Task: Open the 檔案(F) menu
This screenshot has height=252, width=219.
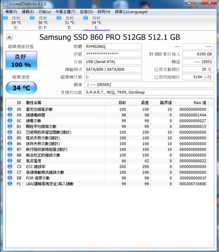Action: (11, 12)
